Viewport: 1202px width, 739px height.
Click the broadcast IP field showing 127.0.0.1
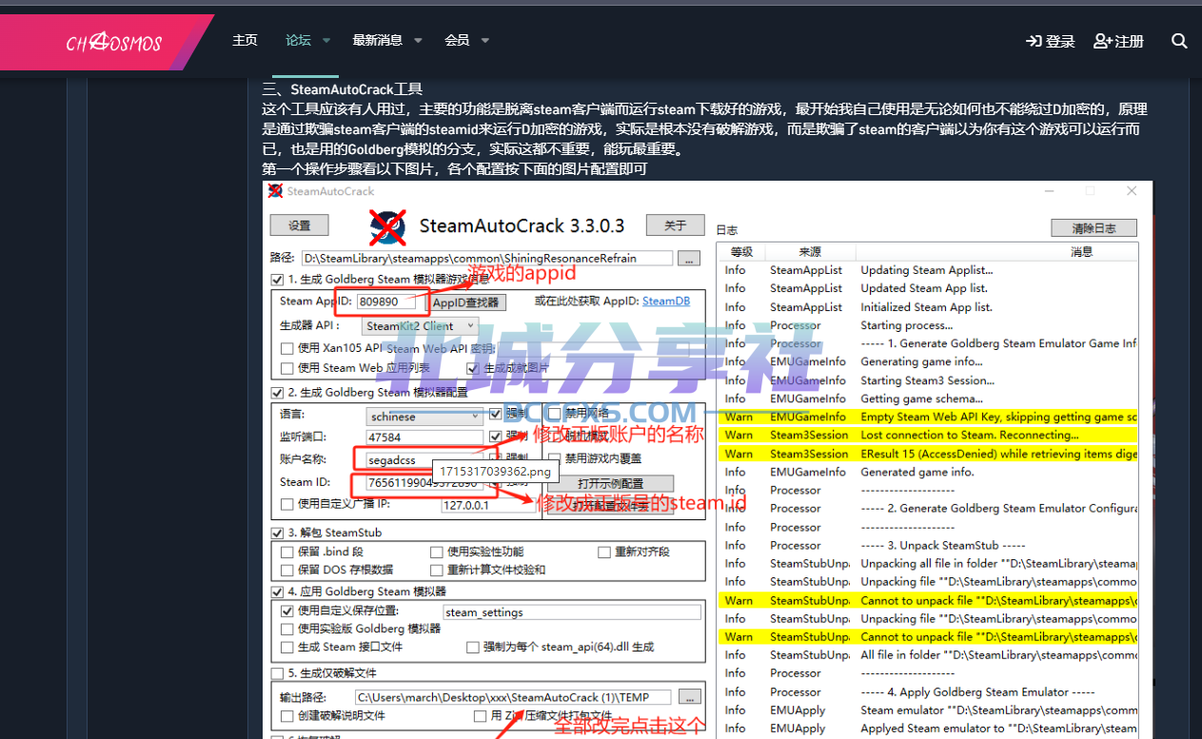click(489, 505)
